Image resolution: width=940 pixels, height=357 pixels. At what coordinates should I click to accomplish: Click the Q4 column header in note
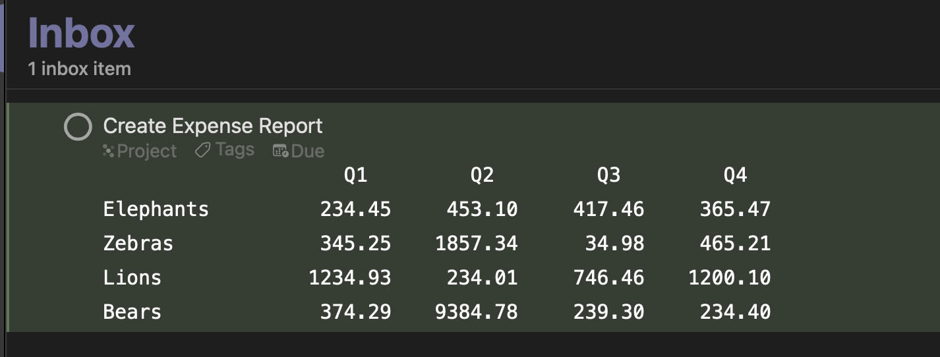tap(735, 175)
